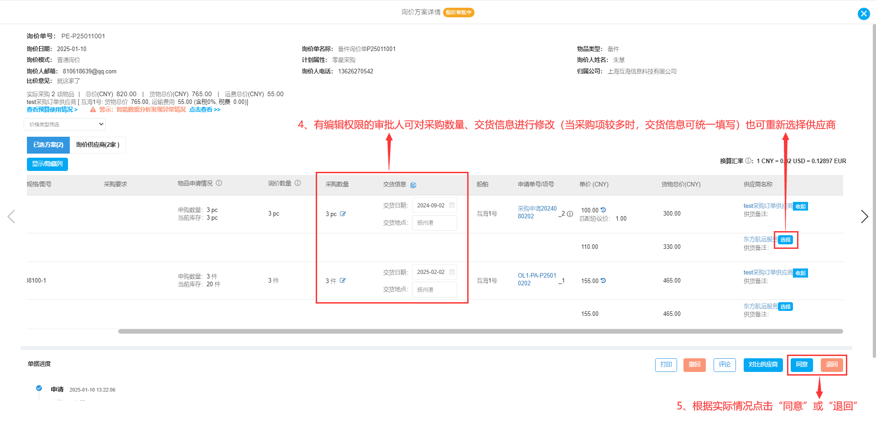Open first test采购订单供应商 supplier link

[768, 206]
